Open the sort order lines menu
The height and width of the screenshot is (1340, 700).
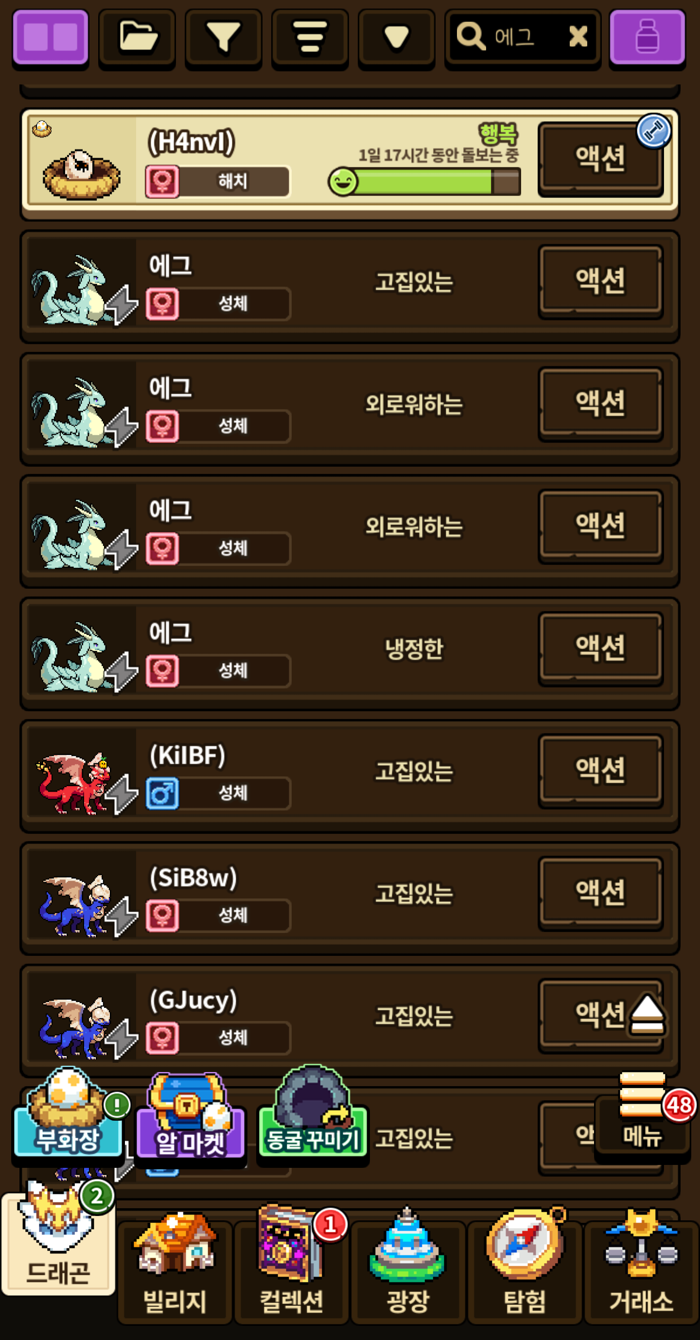click(x=310, y=37)
